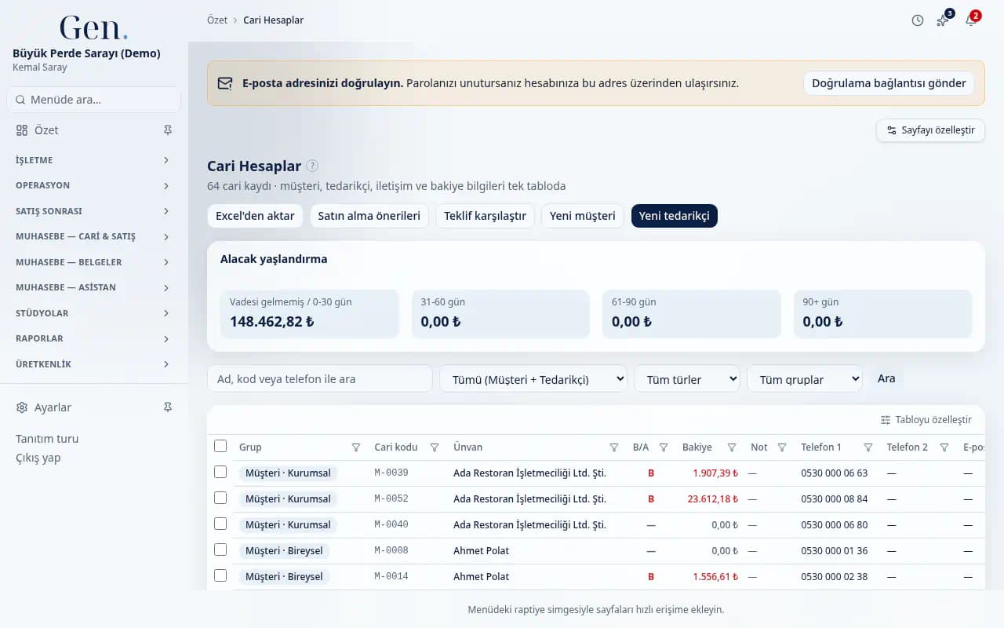Click the pin icon next to Özet
The image size is (1004, 628).
(x=167, y=130)
